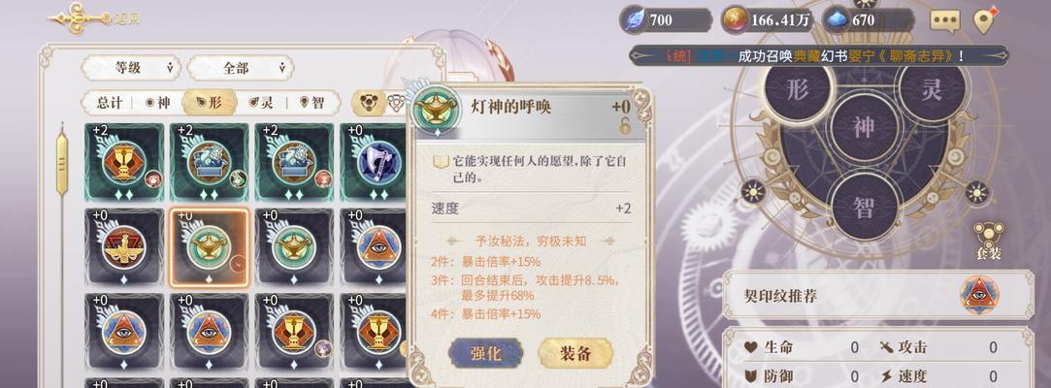
Task: Expand the 等级 sort dropdown
Action: (x=131, y=68)
